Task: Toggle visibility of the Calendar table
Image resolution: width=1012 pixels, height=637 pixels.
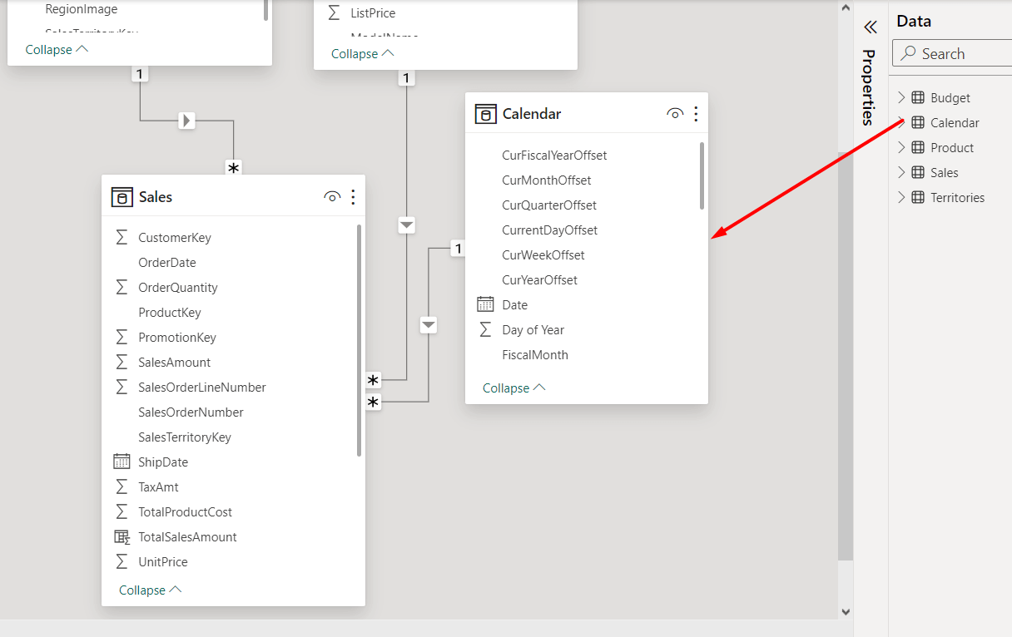Action: tap(675, 114)
